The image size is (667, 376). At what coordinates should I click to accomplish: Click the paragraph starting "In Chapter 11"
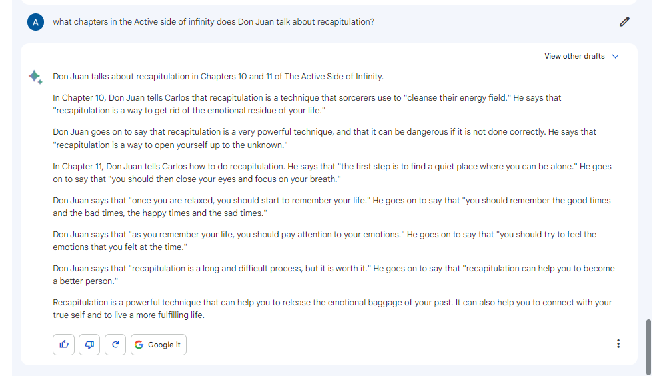[x=332, y=172]
